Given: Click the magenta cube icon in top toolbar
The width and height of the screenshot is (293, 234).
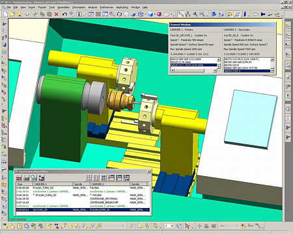Looking at the screenshot, I should point(159,14).
